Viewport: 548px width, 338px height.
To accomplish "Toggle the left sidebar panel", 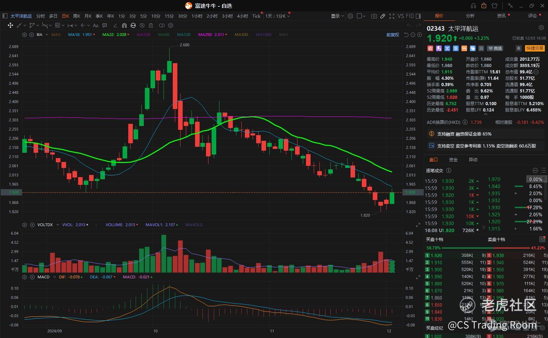I will [x=5, y=16].
